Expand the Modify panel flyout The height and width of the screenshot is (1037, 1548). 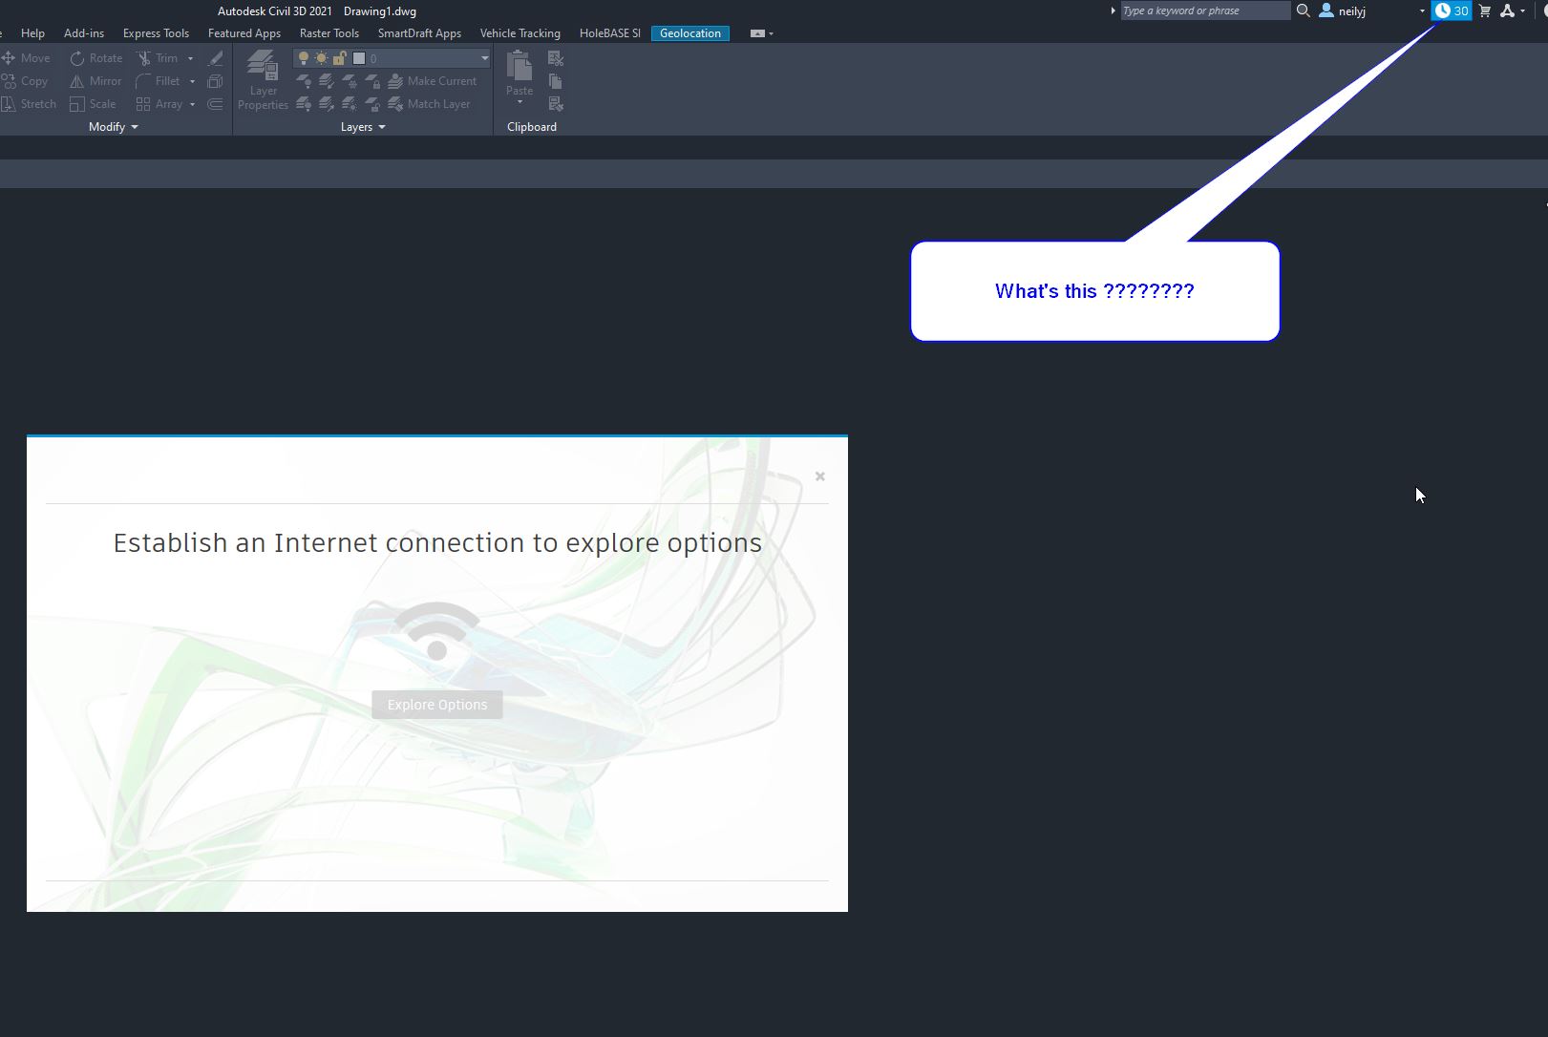tap(135, 126)
